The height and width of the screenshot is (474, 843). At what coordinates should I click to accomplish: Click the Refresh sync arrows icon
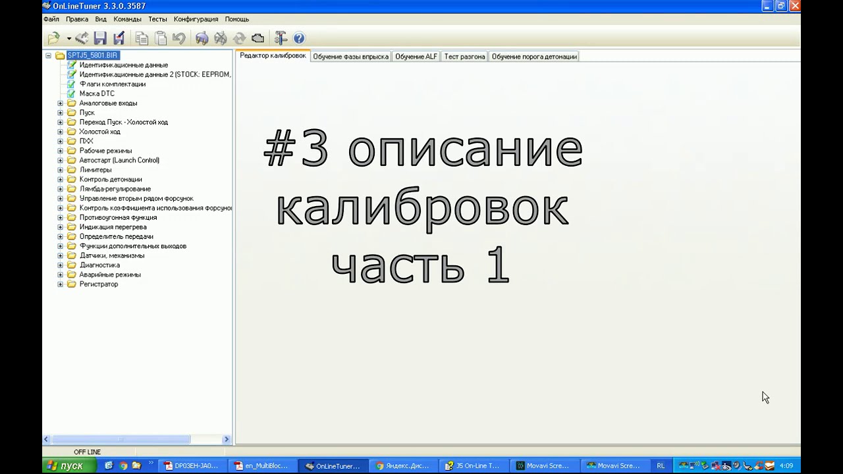pos(239,38)
